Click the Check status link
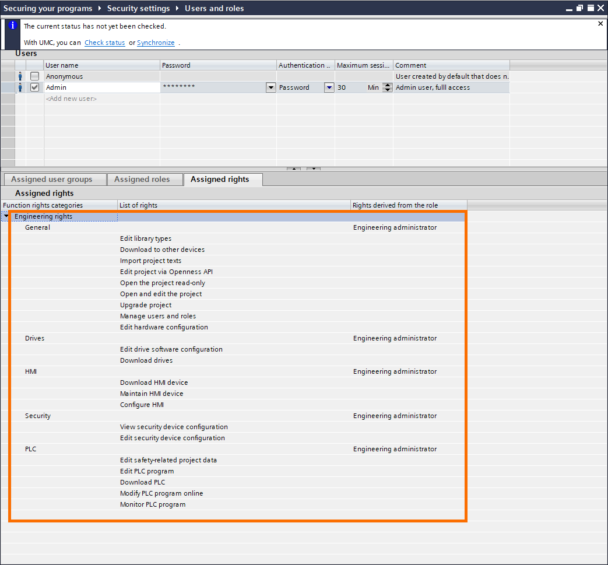Screen dimensions: 608x565 tap(104, 43)
